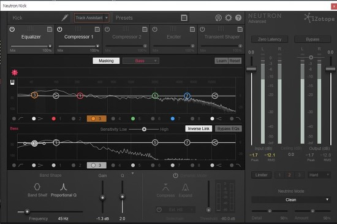337x224 pixels.
Task: Toggle the Dynamic Mode power button
Action: click(x=176, y=176)
